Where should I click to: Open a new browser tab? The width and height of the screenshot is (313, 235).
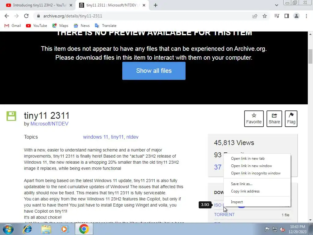point(156,6)
